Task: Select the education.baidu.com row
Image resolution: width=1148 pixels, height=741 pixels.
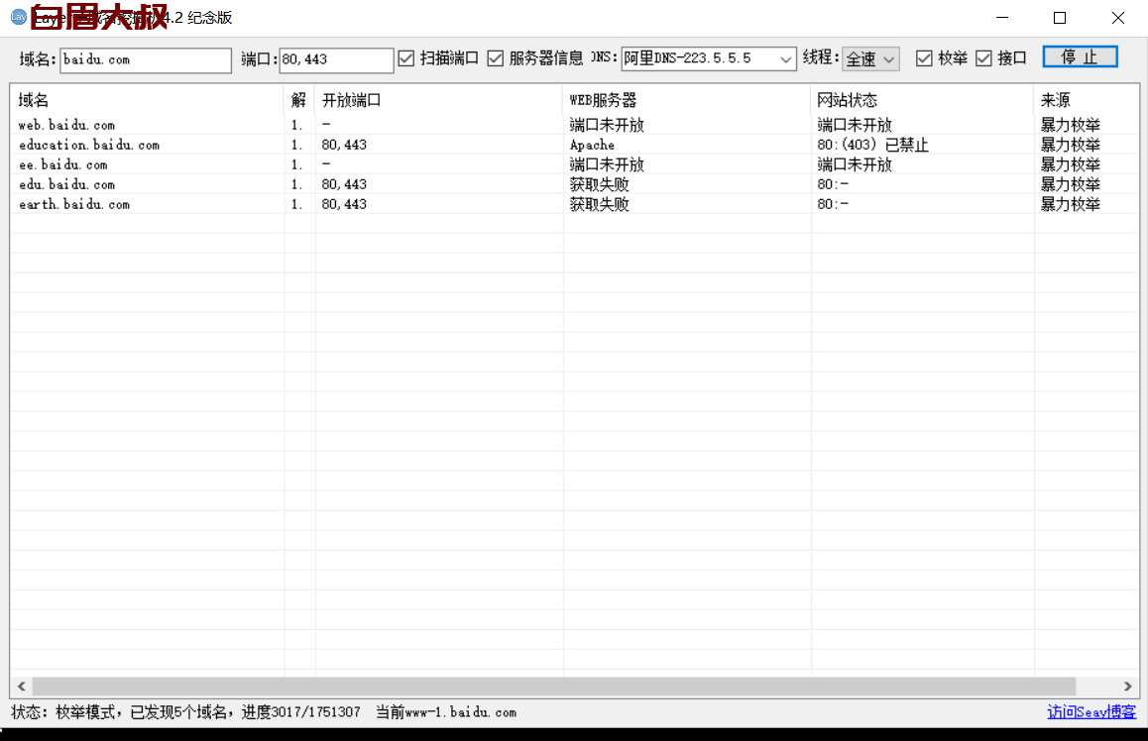Action: click(x=575, y=145)
